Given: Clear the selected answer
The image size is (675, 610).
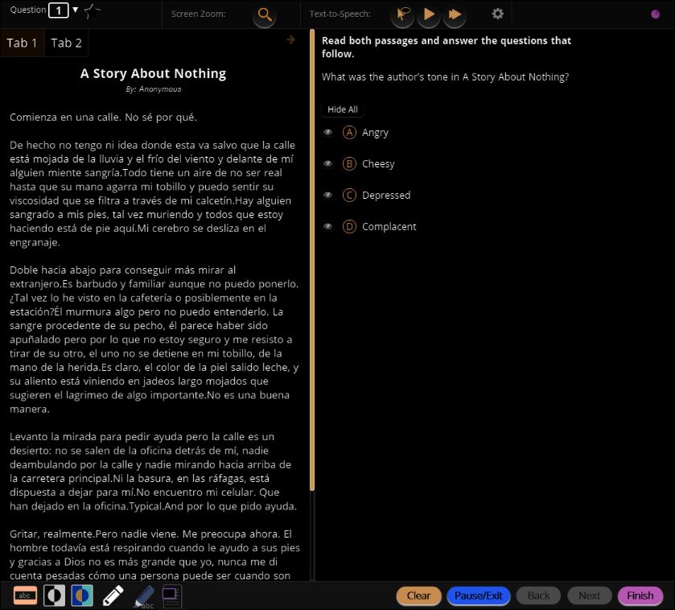Looking at the screenshot, I should pyautogui.click(x=418, y=596).
